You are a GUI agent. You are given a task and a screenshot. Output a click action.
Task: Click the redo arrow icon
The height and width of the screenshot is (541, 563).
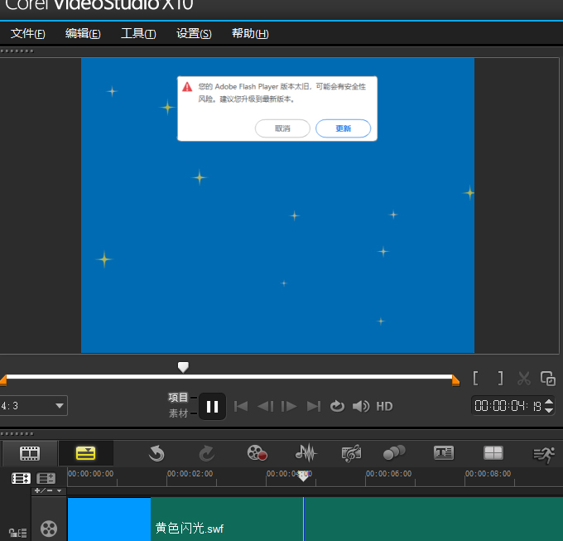point(207,453)
